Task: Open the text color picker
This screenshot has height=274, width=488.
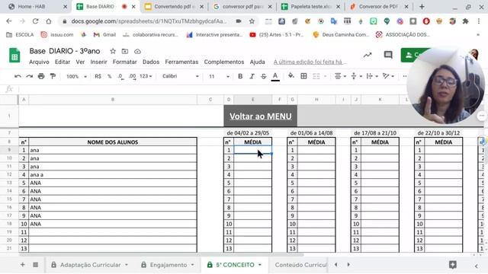Action: (x=275, y=76)
